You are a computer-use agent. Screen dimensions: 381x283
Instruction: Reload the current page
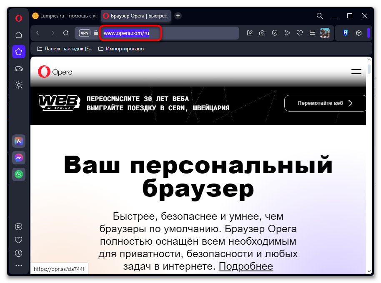point(66,33)
